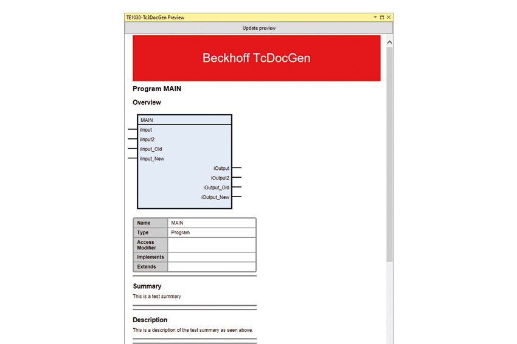Image resolution: width=517 pixels, height=344 pixels.
Task: Click the Beckhoff TcDocGen red banner
Action: click(257, 58)
